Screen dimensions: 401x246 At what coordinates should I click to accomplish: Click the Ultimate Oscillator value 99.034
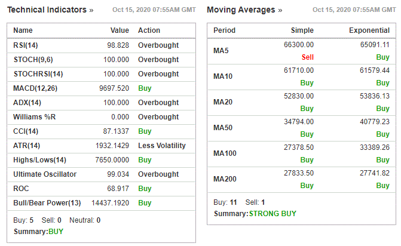tap(118, 174)
